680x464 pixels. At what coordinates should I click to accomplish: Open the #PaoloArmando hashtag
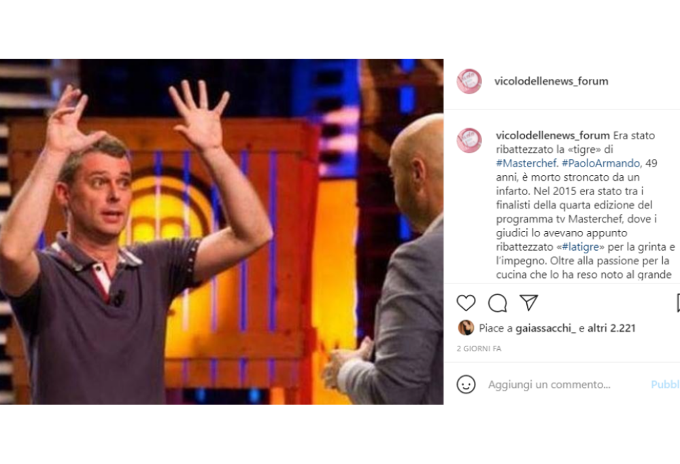[x=601, y=163]
